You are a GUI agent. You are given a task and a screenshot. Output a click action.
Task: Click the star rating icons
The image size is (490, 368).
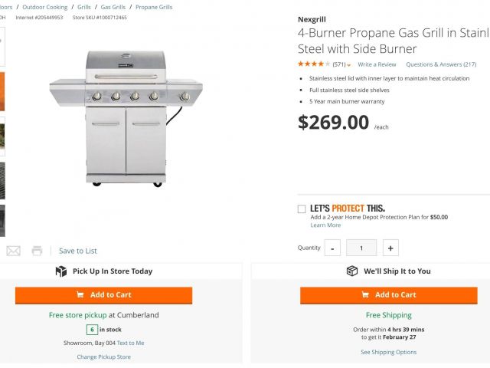tap(314, 64)
